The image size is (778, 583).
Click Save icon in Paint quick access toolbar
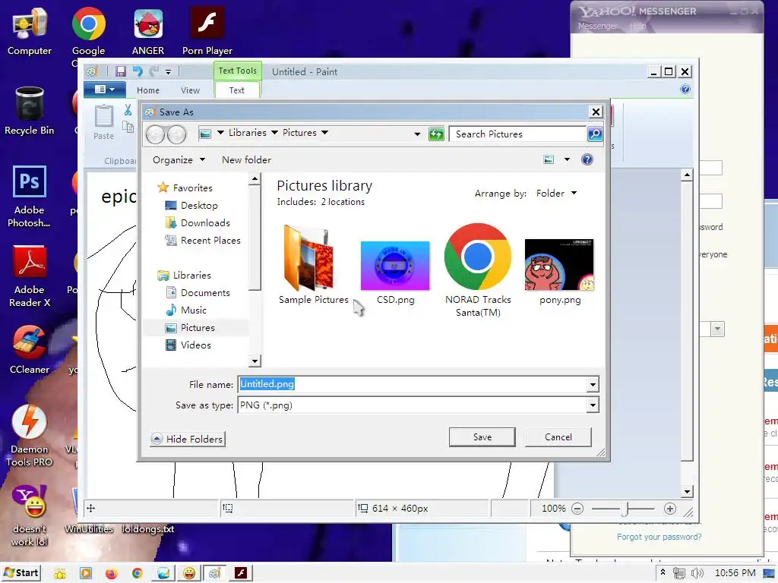(121, 71)
